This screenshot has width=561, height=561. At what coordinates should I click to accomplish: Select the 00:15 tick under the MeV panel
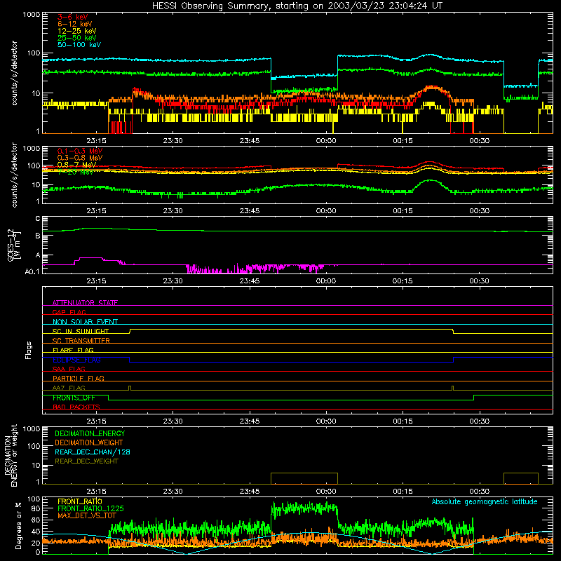point(403,211)
